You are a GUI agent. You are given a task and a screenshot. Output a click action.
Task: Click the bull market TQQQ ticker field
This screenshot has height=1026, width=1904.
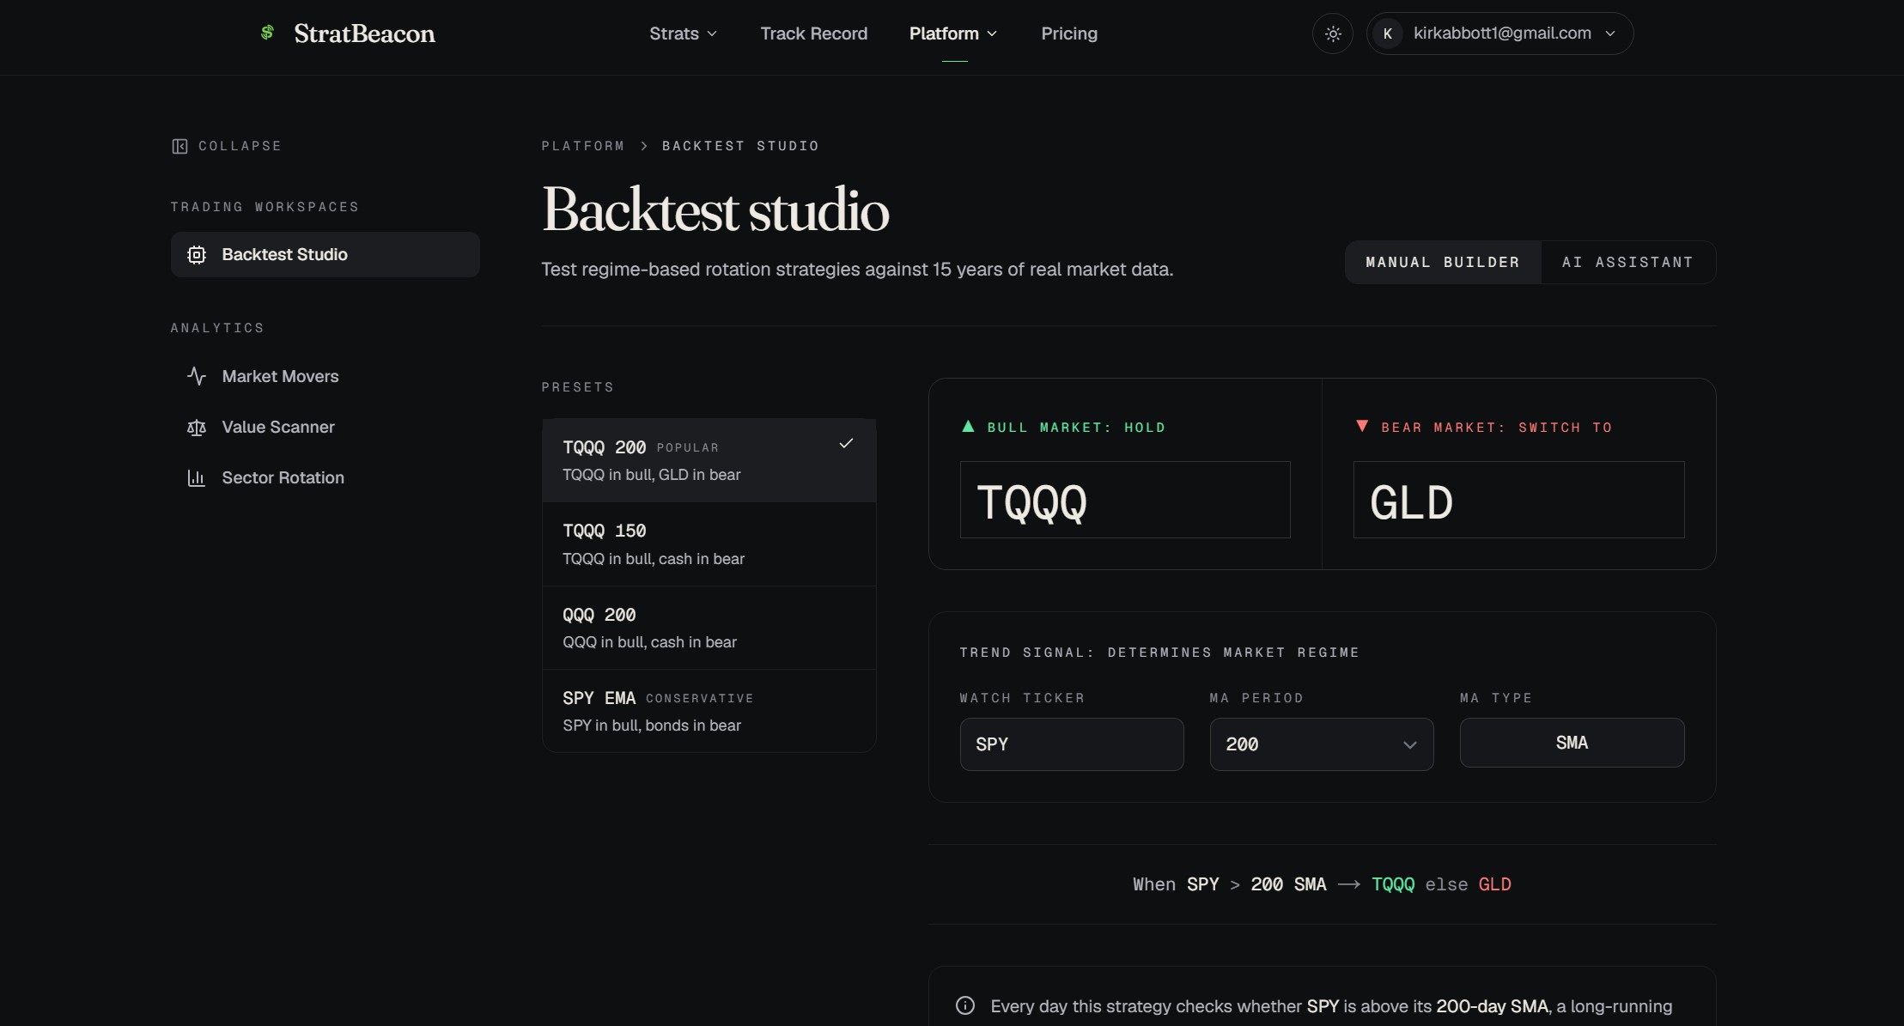(1125, 500)
